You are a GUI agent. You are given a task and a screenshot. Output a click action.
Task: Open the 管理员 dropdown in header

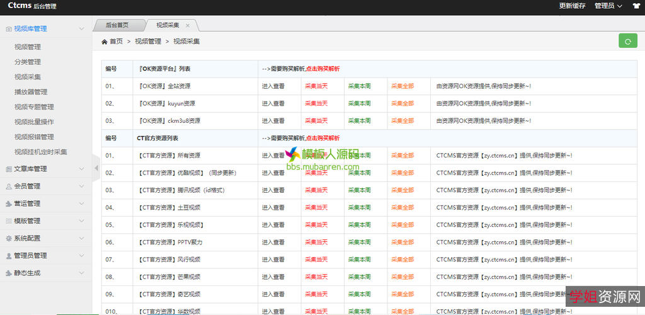(x=608, y=6)
